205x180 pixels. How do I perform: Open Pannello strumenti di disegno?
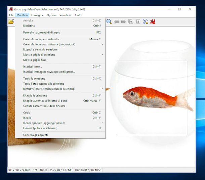60,33
